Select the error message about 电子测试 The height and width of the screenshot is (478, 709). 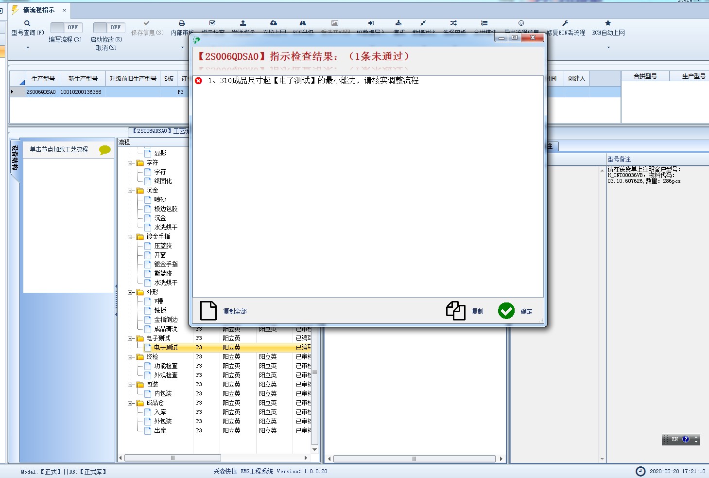click(313, 81)
